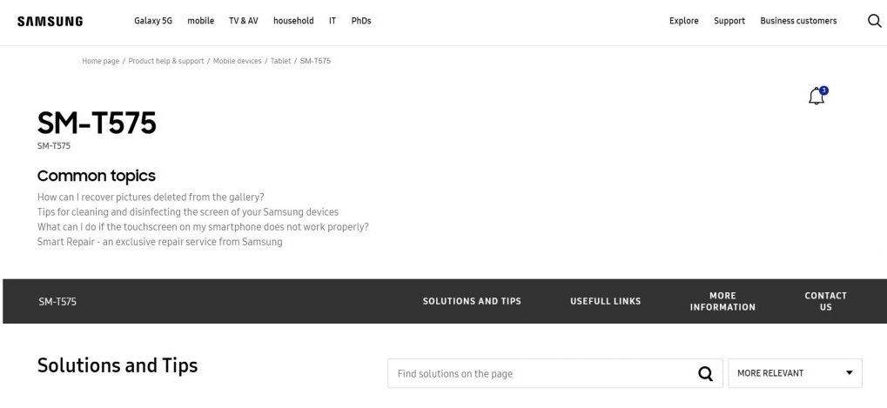Screen dimensions: 887x408
Task: Open the Explore menu
Action: point(684,21)
